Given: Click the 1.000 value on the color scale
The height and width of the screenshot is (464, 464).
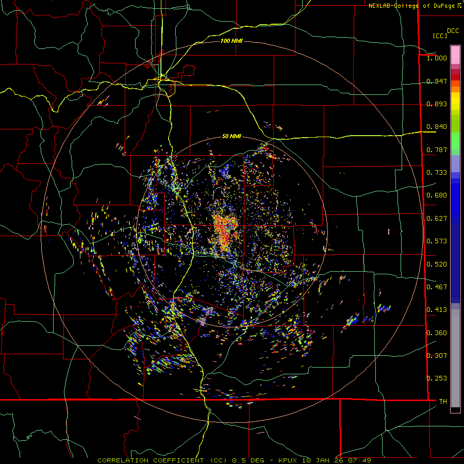Looking at the screenshot, I should point(437,58).
